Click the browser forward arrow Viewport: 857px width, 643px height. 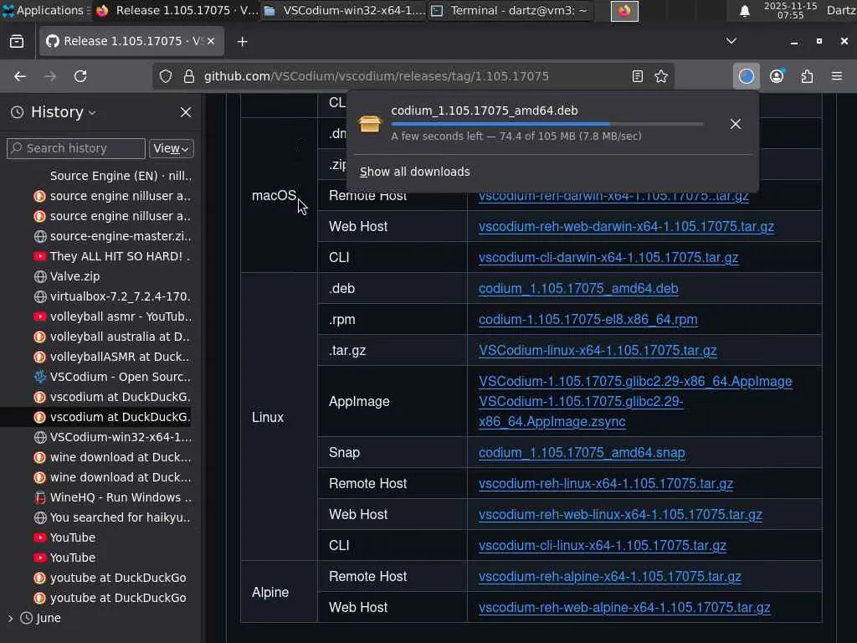[x=49, y=76]
